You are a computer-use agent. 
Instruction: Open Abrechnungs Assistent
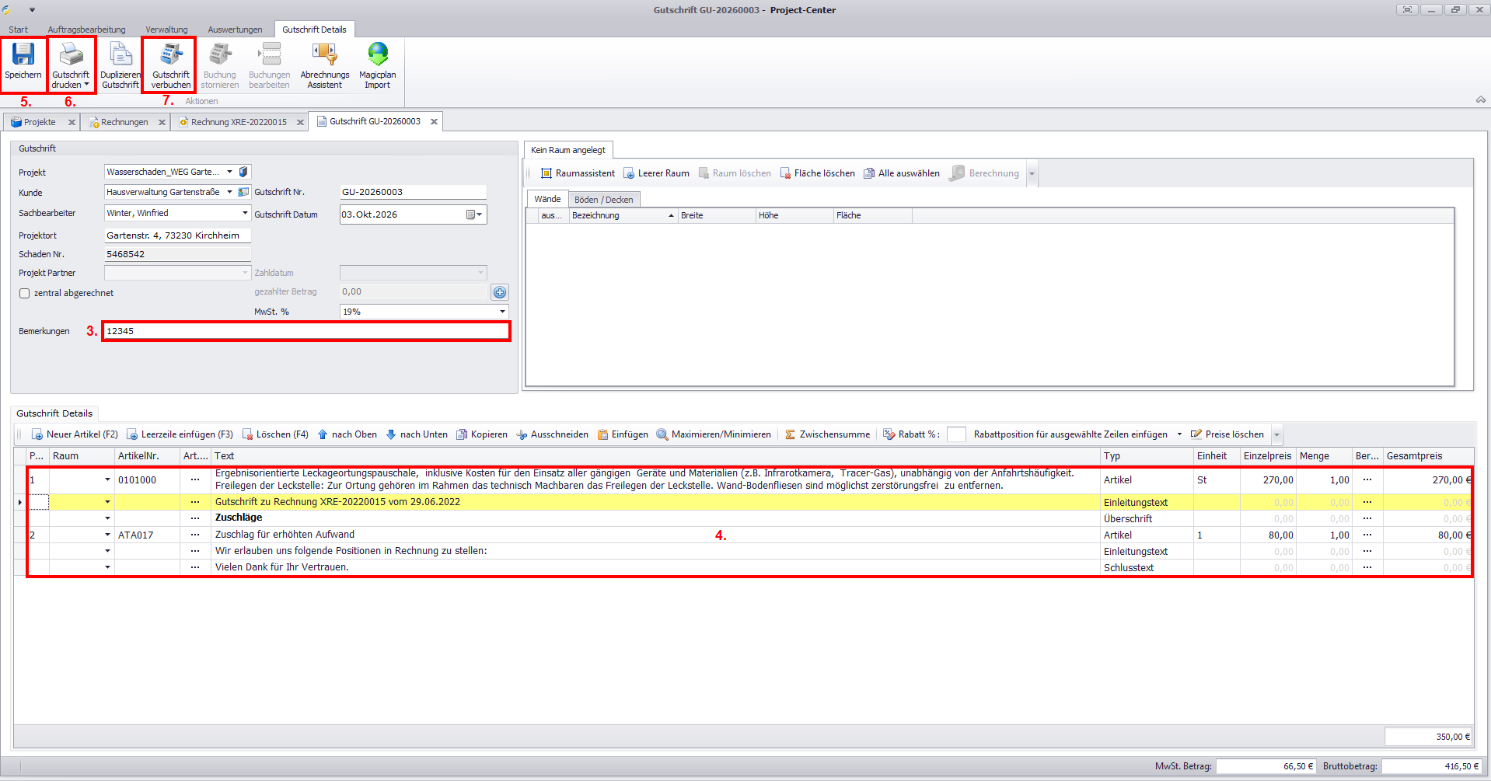(x=325, y=64)
